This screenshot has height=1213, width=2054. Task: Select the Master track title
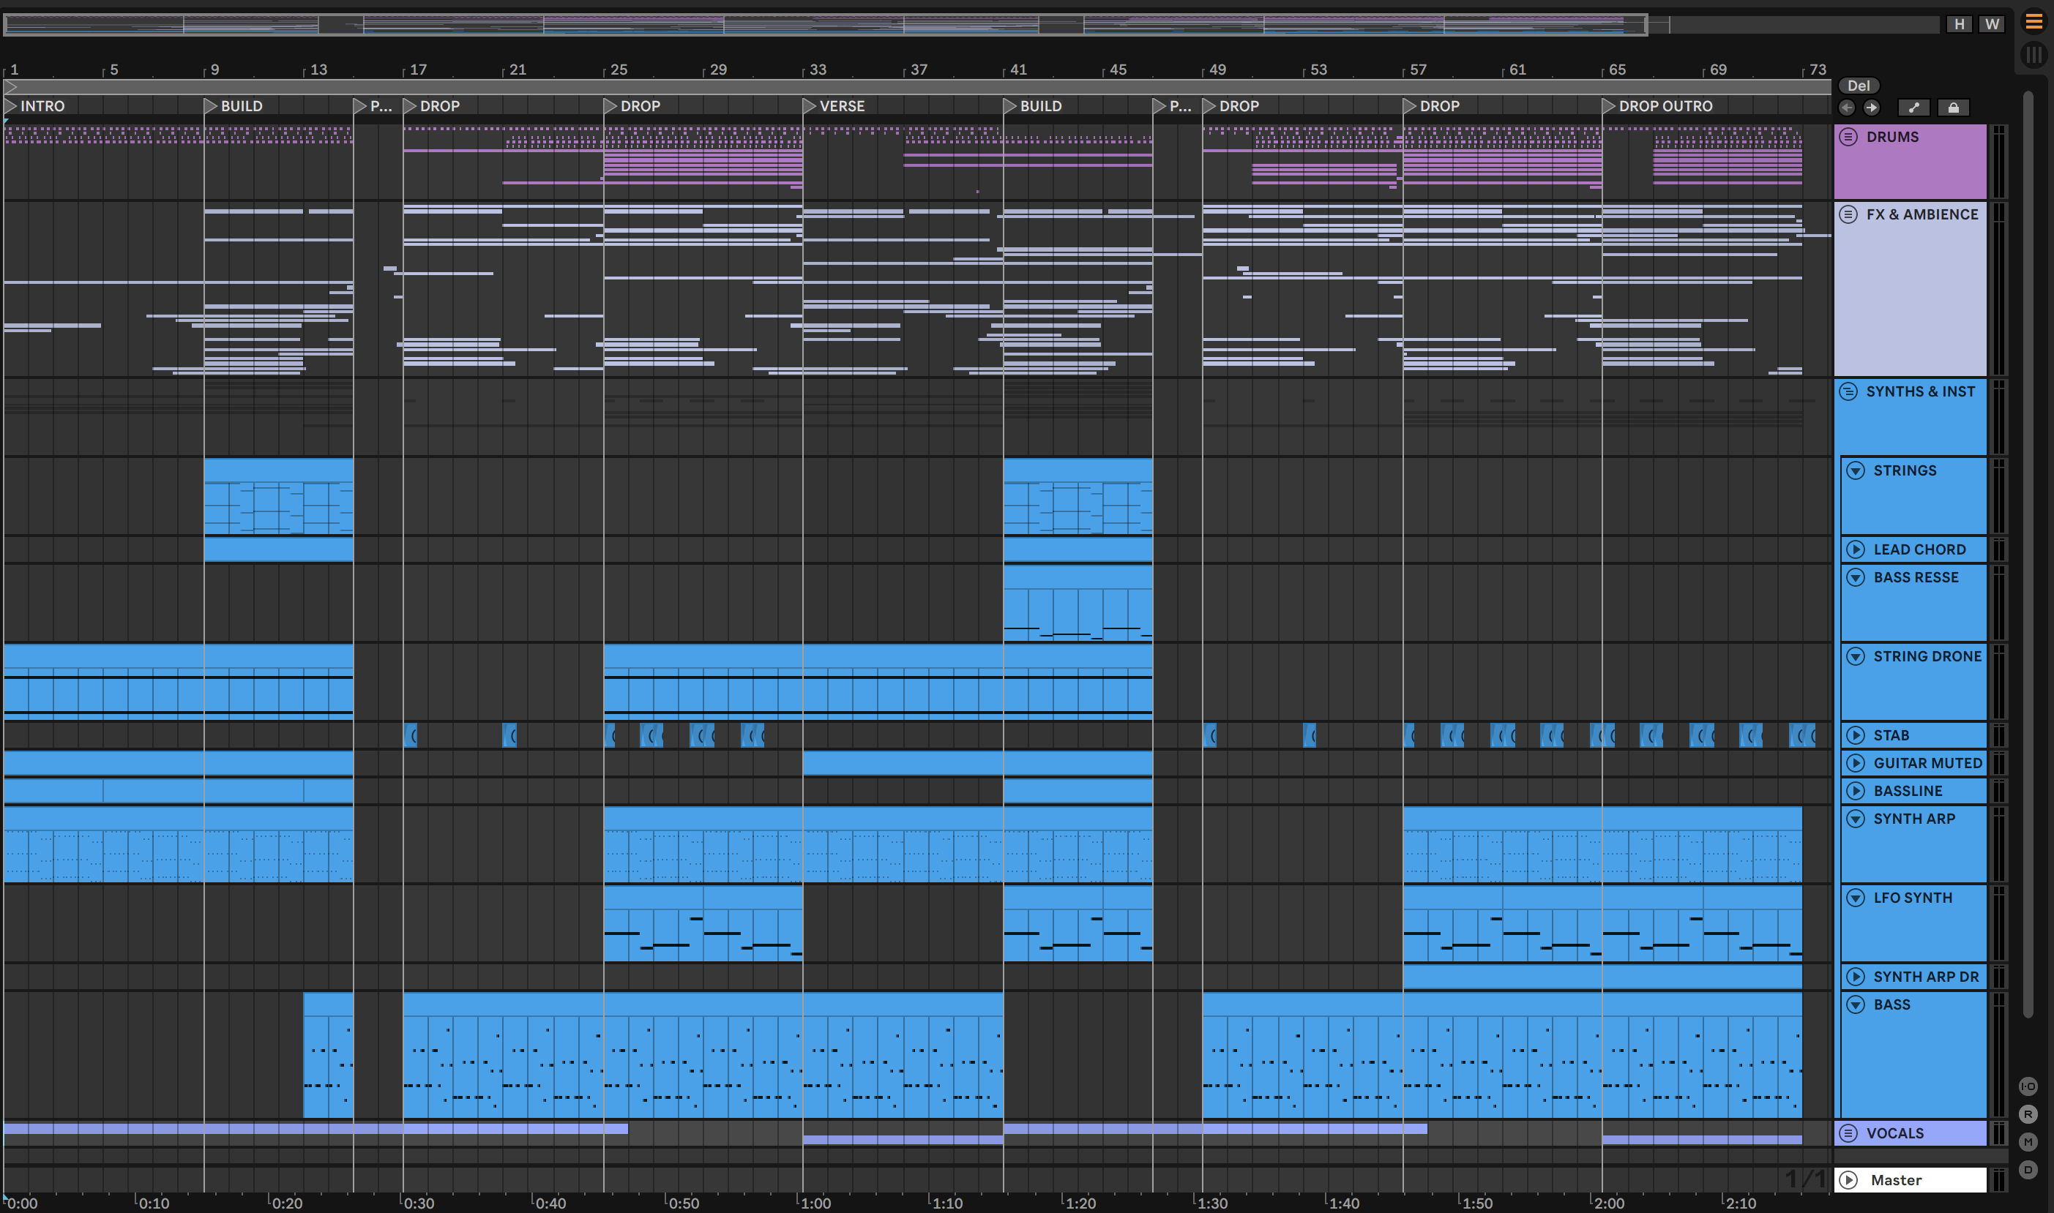click(1895, 1179)
